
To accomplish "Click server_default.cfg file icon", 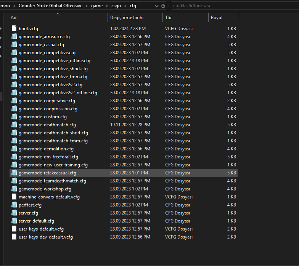I will pyautogui.click(x=14, y=221).
